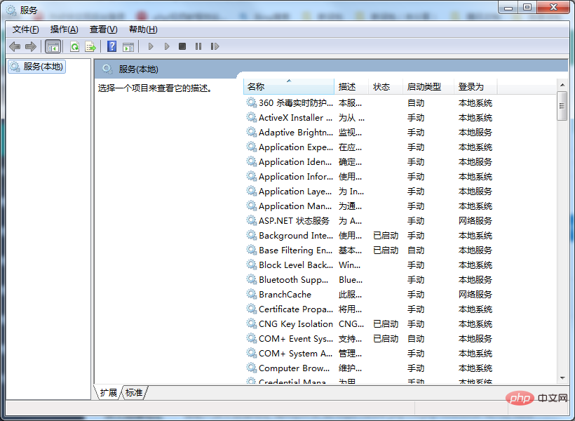This screenshot has height=421, width=575.
Task: Click gear icon beside ActiveX Installer
Action: point(251,117)
